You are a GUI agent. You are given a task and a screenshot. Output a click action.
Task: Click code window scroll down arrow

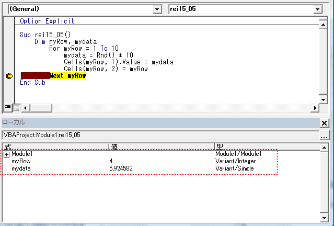[323, 99]
